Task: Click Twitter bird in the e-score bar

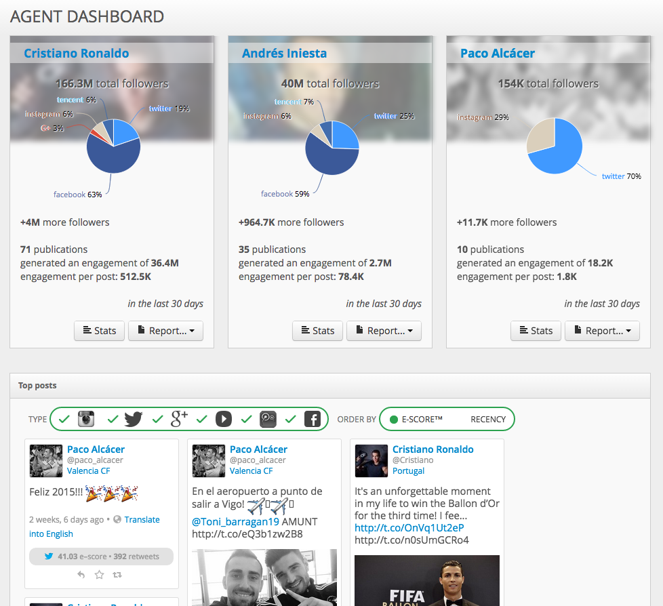Action: pos(49,556)
